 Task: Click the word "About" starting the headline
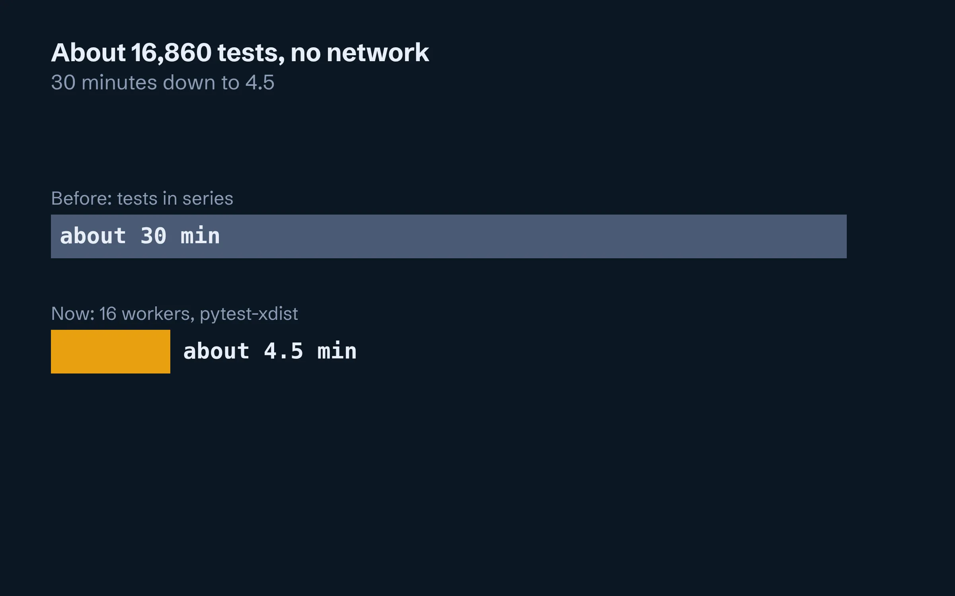[x=88, y=52]
